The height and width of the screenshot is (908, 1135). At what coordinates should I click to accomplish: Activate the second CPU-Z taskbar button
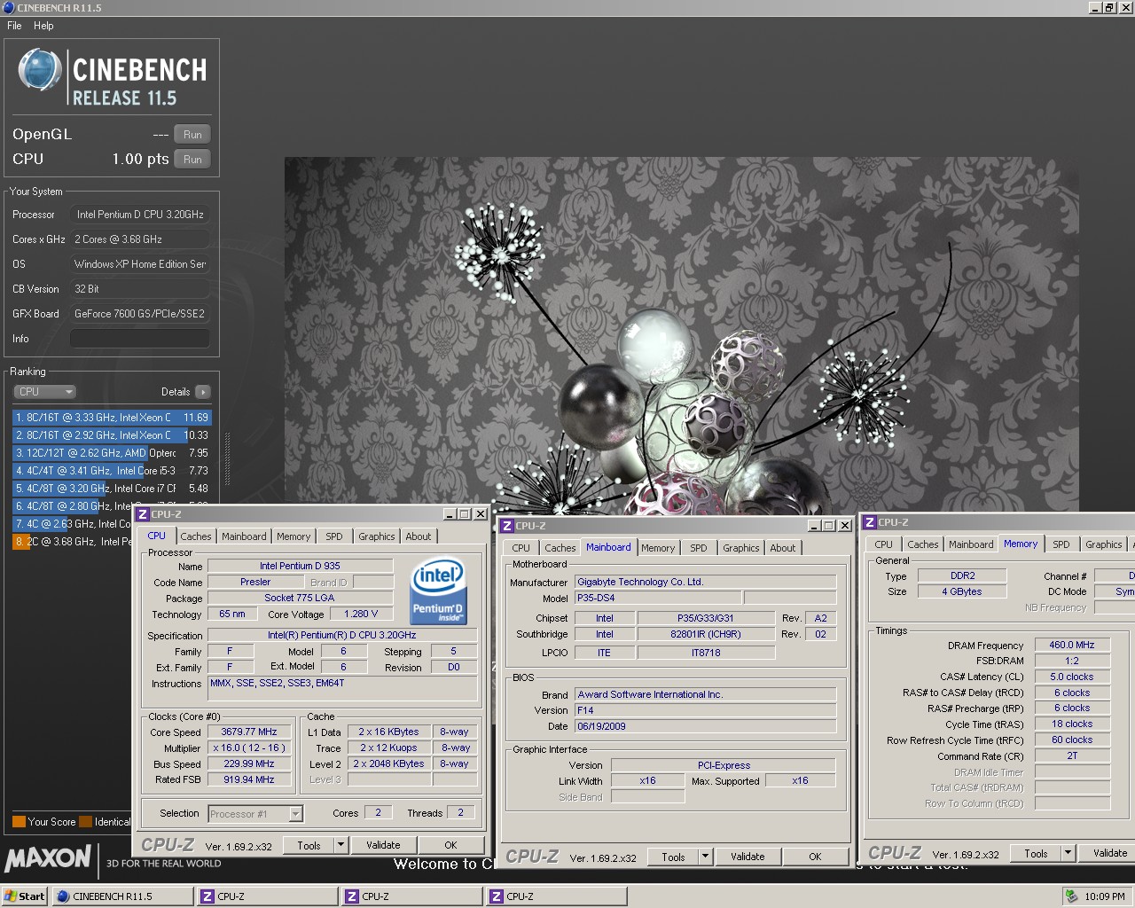point(411,896)
